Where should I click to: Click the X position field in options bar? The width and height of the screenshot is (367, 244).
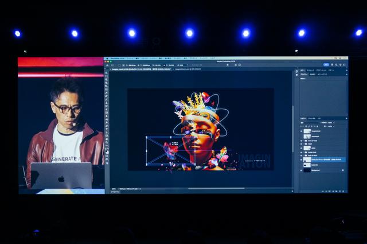[131, 65]
